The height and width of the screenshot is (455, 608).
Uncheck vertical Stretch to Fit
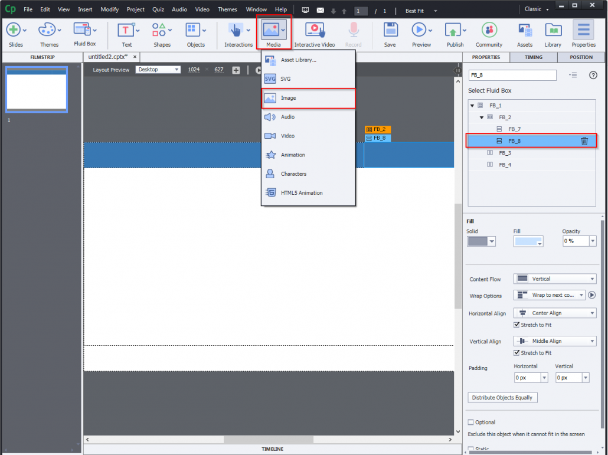click(x=517, y=352)
